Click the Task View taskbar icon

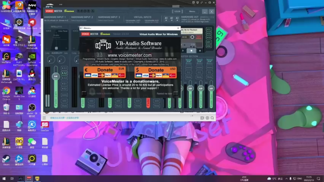pyautogui.click(x=12, y=178)
